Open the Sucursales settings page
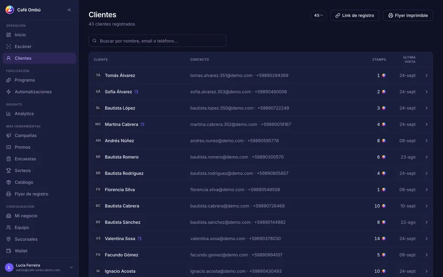This screenshot has width=443, height=277. 39,239
